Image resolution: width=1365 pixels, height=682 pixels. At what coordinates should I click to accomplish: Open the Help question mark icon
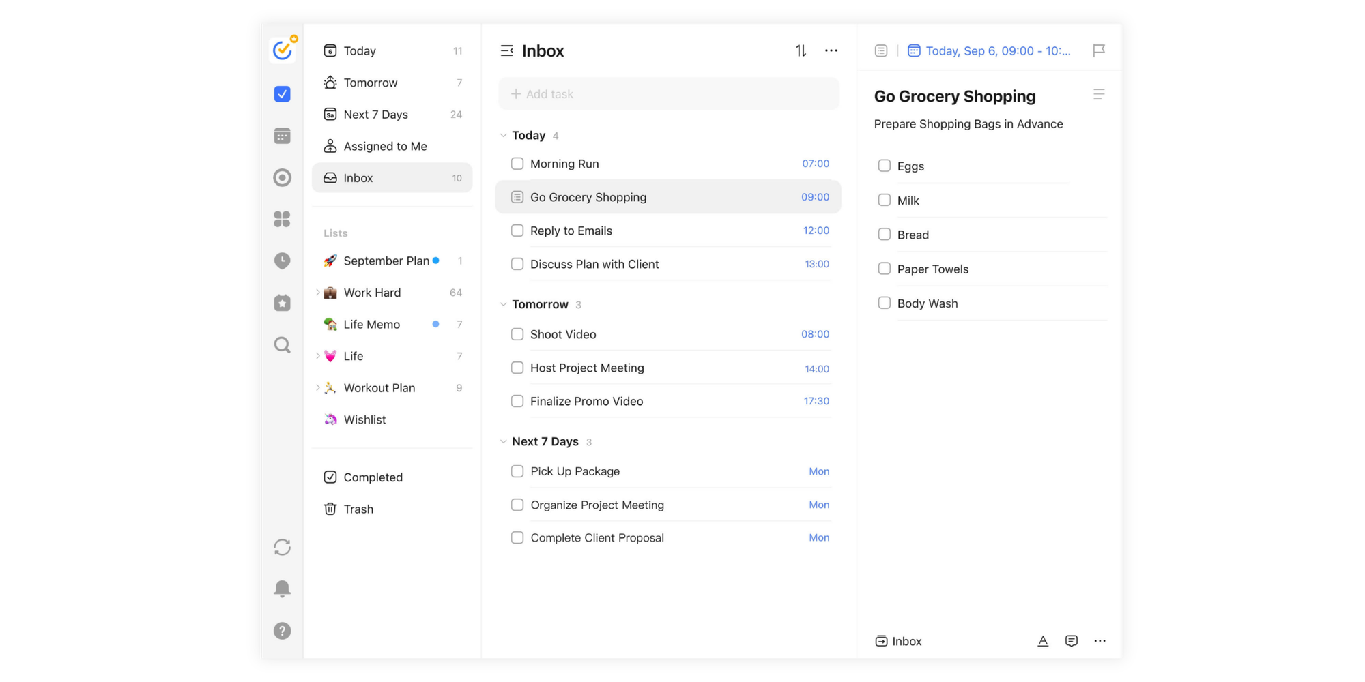click(283, 631)
